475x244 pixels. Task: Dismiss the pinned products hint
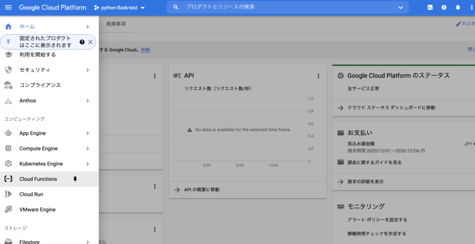tap(90, 42)
